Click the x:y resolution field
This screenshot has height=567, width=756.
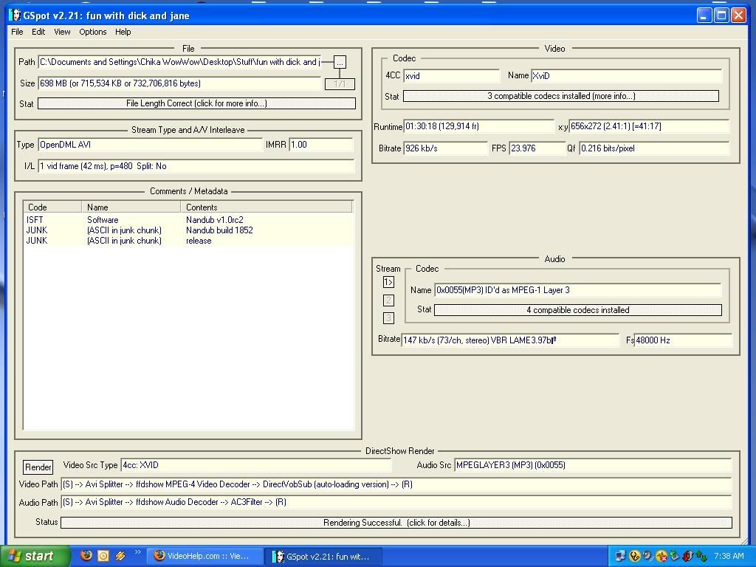649,126
